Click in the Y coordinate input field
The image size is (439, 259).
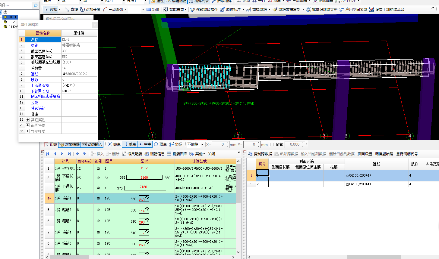pyautogui.click(x=250, y=144)
